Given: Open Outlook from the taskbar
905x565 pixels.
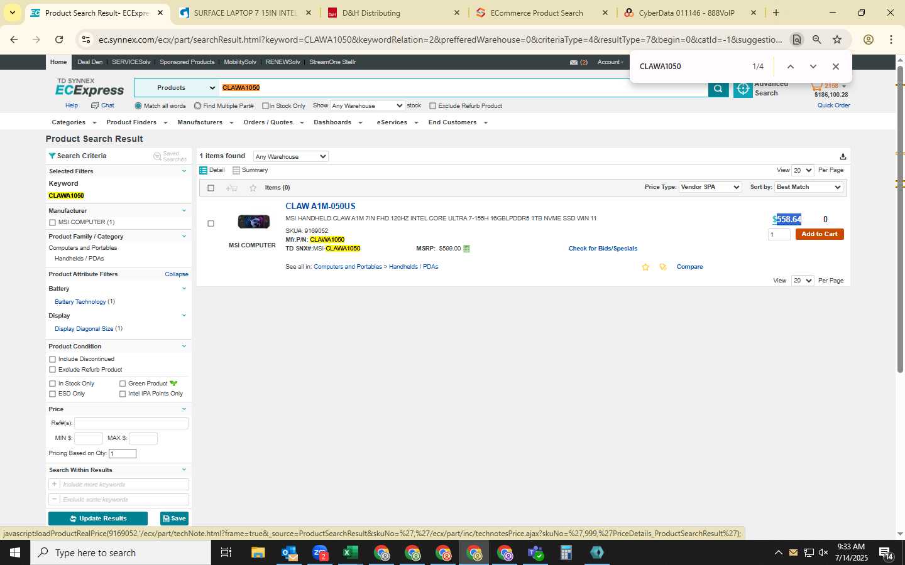Looking at the screenshot, I should pyautogui.click(x=289, y=552).
